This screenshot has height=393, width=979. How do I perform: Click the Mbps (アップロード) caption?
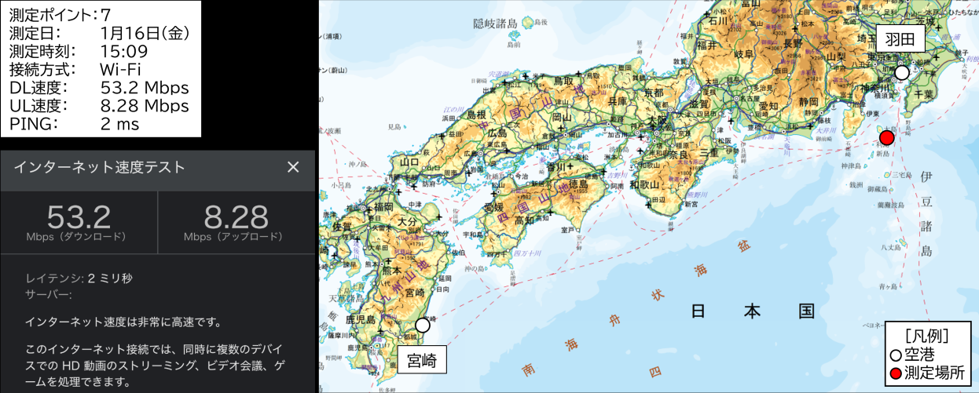point(234,236)
